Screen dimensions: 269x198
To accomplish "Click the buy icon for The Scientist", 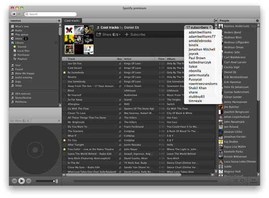I will [120, 131].
